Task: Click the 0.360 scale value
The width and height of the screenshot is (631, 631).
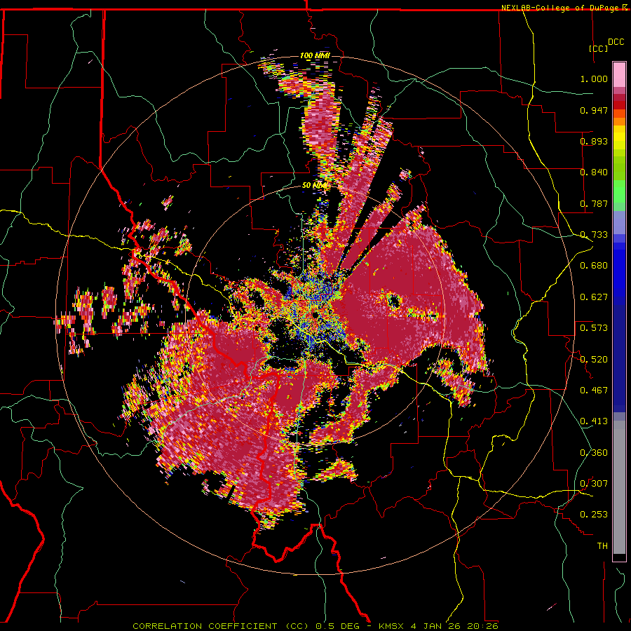Action: point(594,452)
